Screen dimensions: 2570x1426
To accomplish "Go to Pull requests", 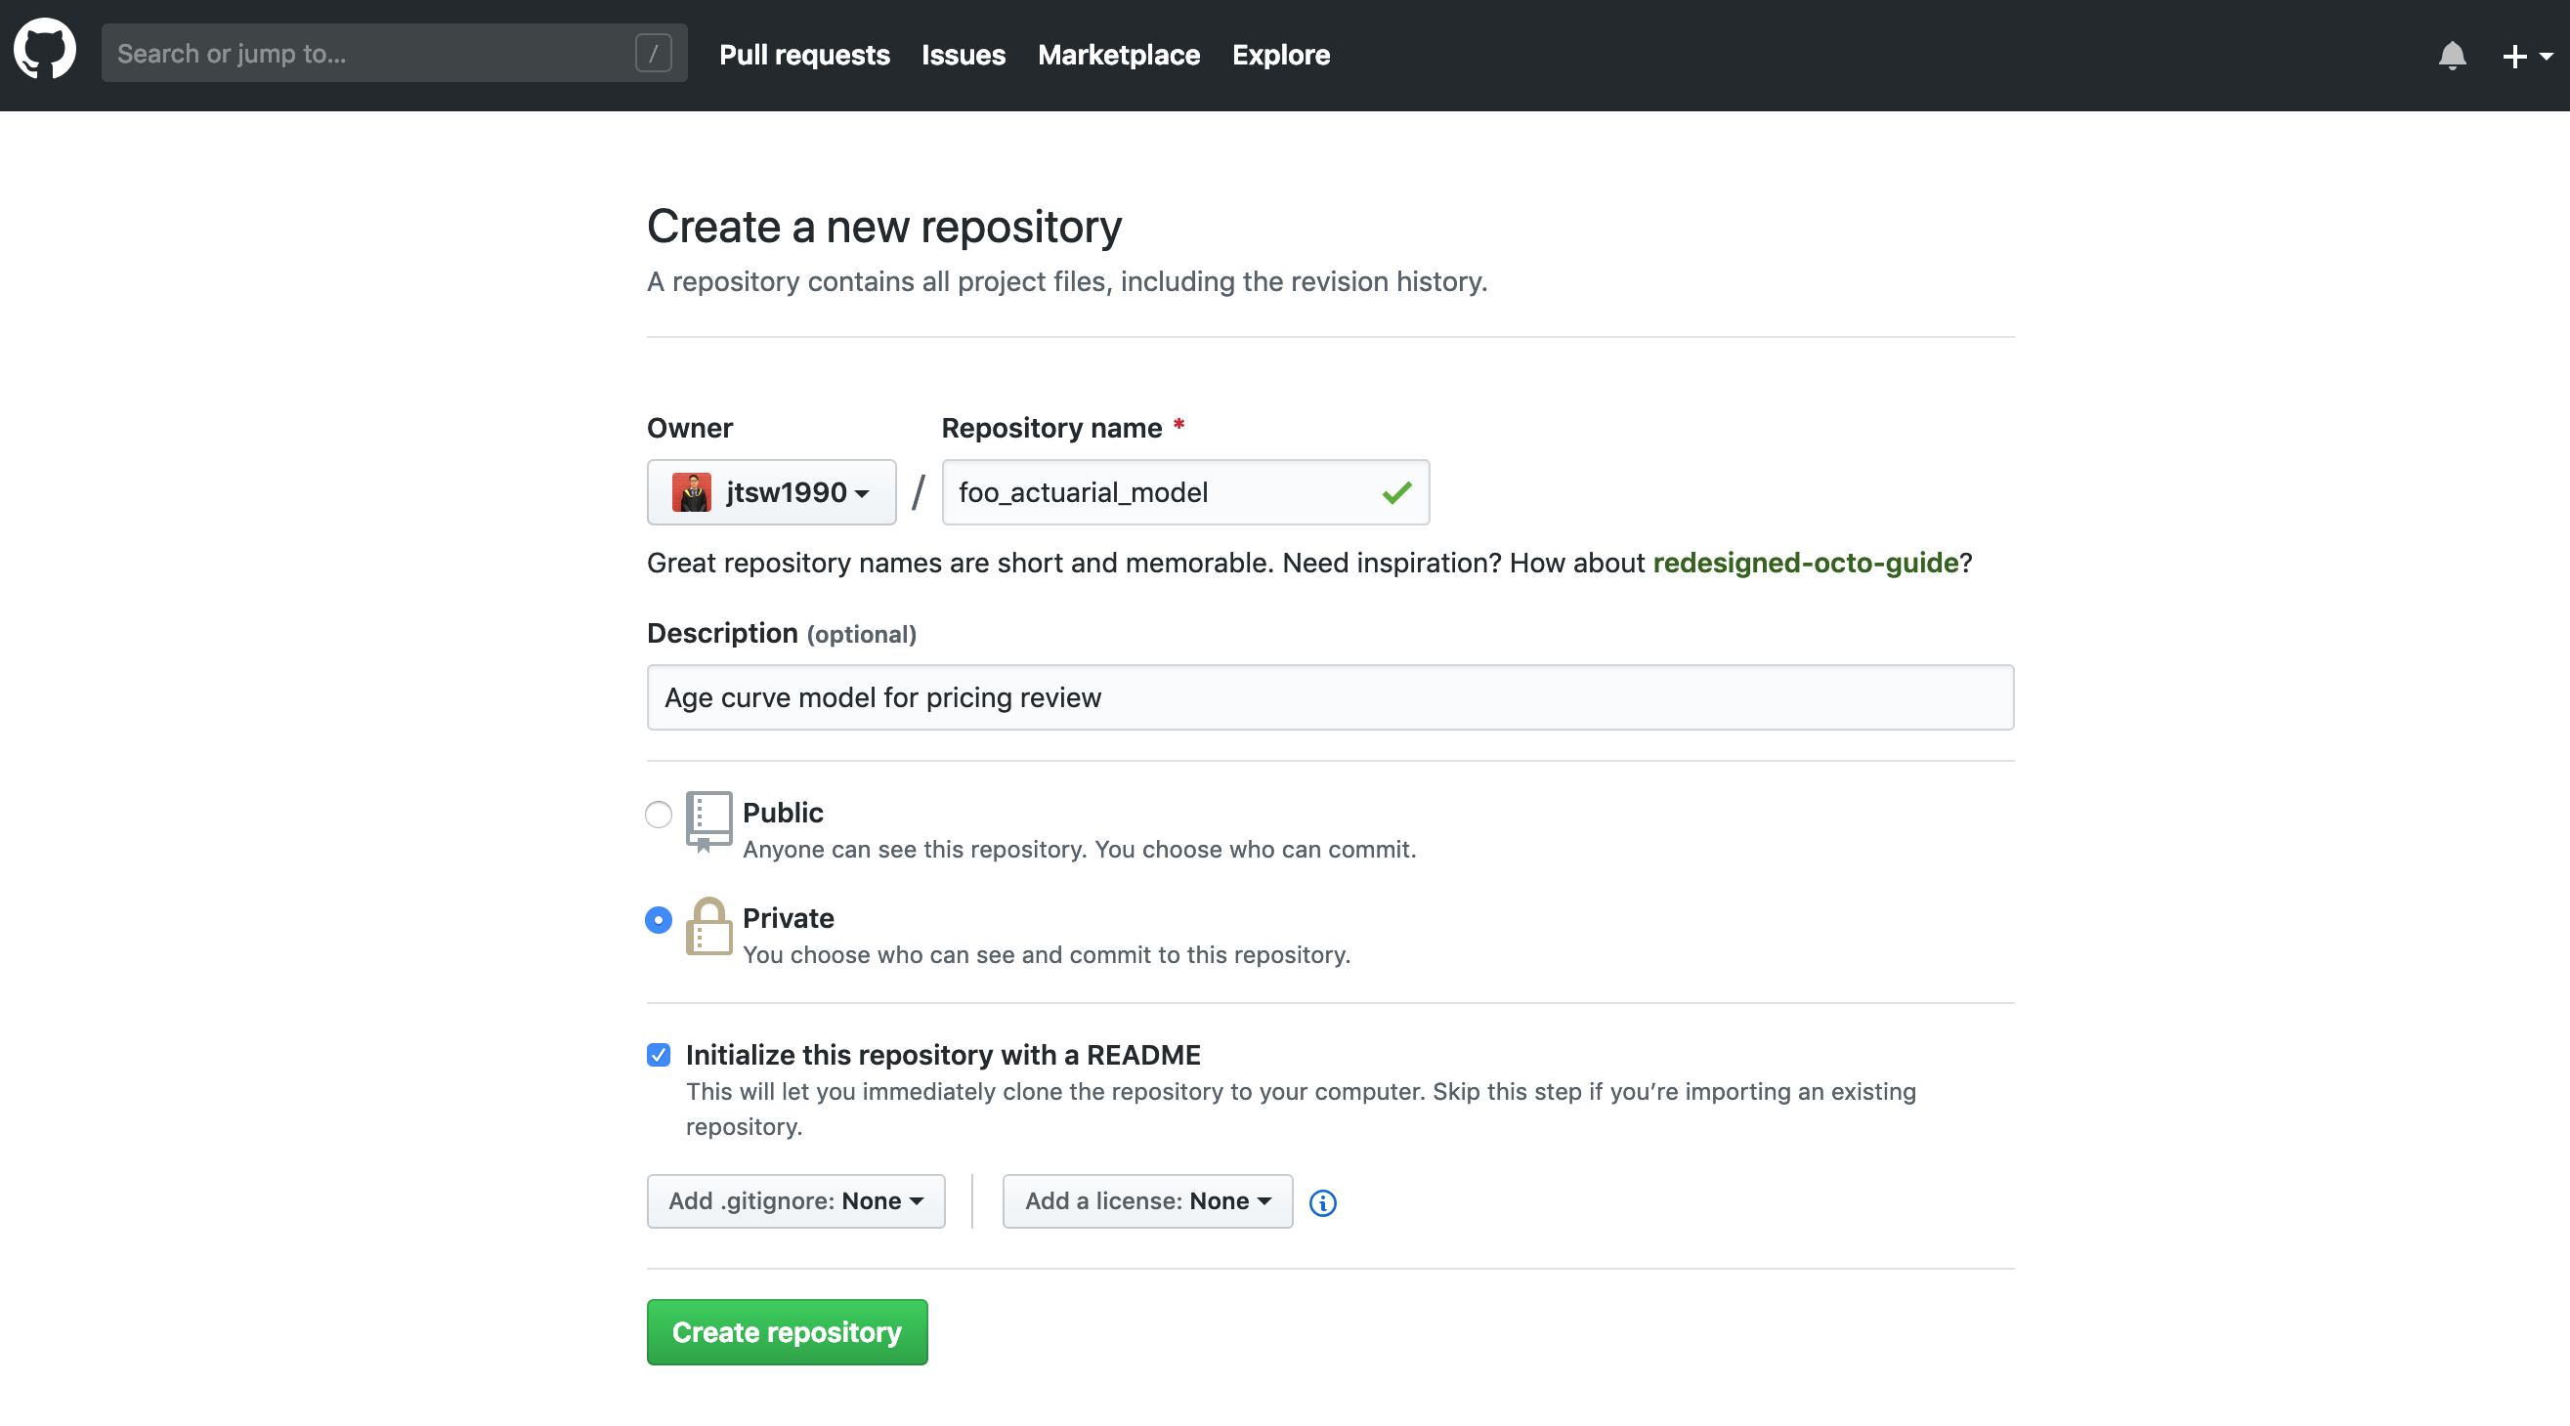I will pyautogui.click(x=804, y=55).
